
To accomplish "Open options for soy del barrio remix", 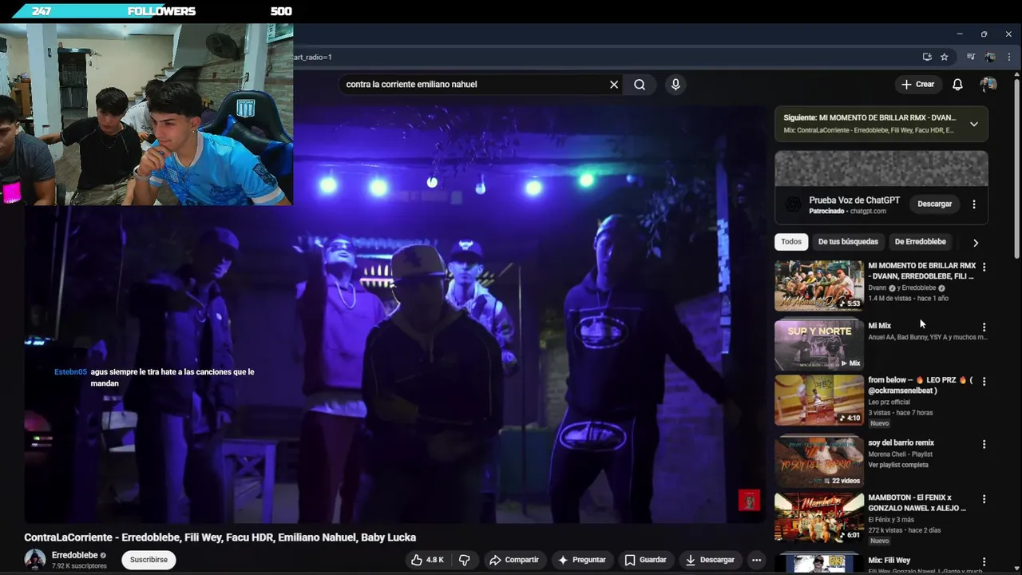I will (x=984, y=444).
